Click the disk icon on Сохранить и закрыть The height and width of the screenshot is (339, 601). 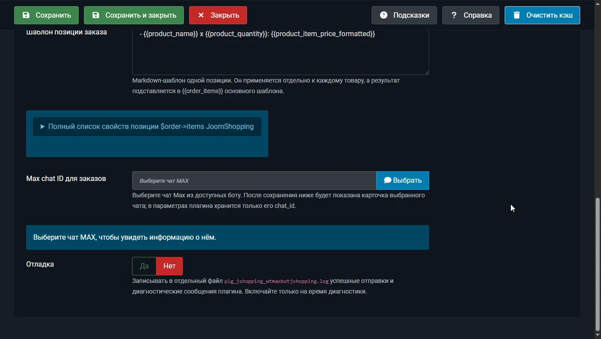pos(96,15)
